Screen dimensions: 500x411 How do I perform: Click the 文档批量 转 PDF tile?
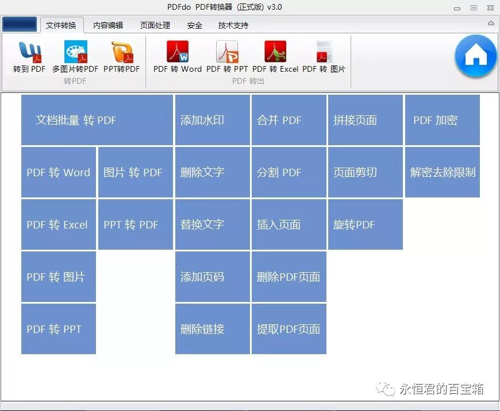coord(97,120)
